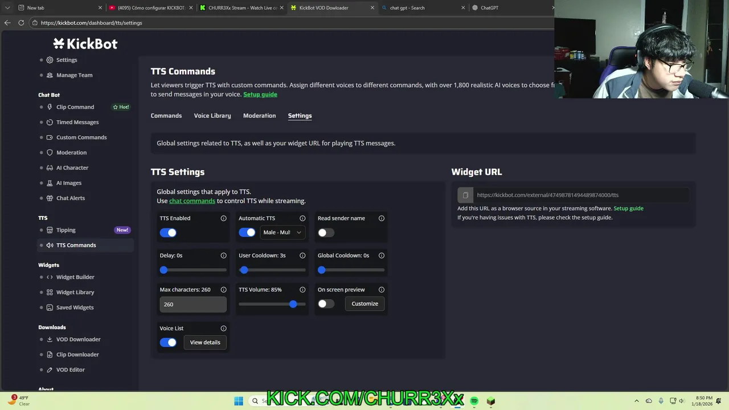Show info for Automatic TTS

tap(302, 218)
